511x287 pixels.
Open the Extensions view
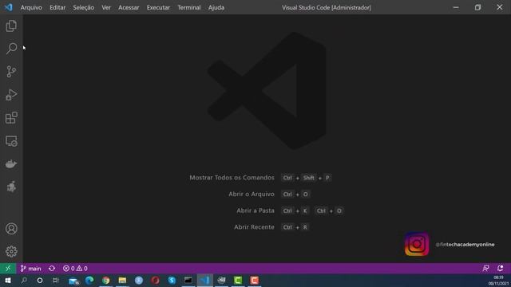tap(11, 118)
